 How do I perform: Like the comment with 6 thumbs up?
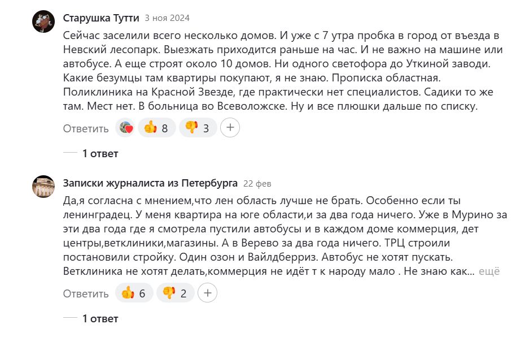[134, 293]
